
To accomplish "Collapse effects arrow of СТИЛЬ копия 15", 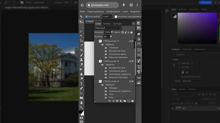I will point(133,81).
